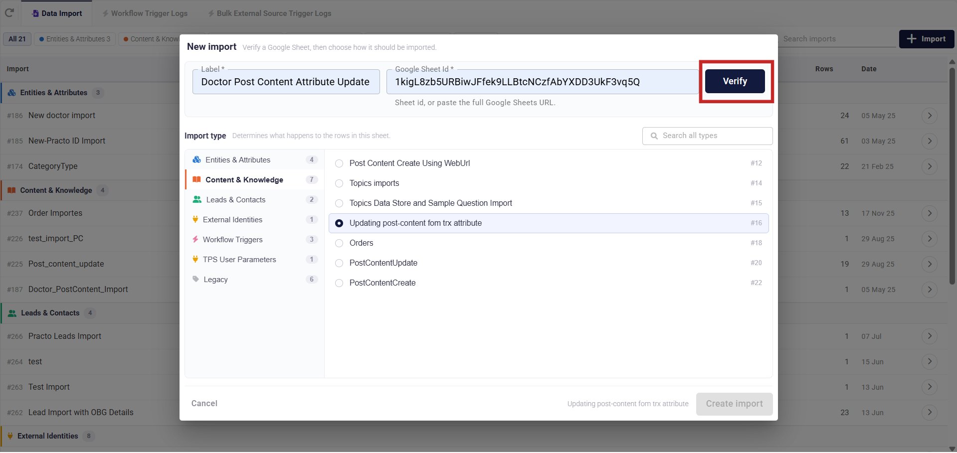Open Bulk External Source Trigger Logs tab
The width and height of the screenshot is (957, 453).
[269, 13]
